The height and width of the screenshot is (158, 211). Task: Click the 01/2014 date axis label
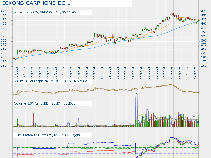click(x=79, y=73)
